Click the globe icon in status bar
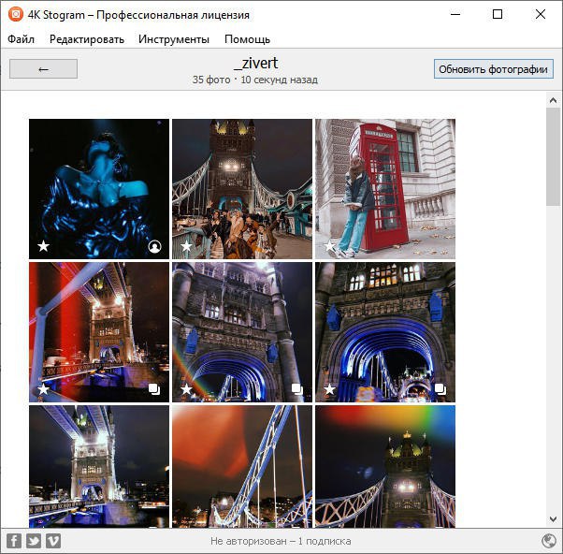Viewport: 563px width, 554px height. click(549, 541)
